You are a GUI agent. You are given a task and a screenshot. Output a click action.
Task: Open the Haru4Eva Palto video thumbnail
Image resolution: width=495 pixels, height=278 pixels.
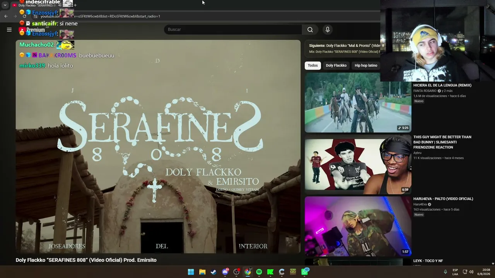point(358,226)
